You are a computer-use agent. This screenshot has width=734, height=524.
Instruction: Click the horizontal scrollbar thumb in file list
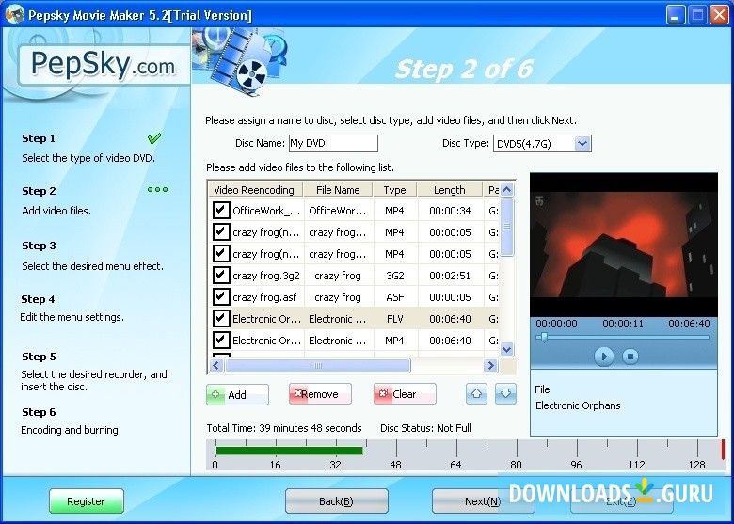tap(318, 365)
